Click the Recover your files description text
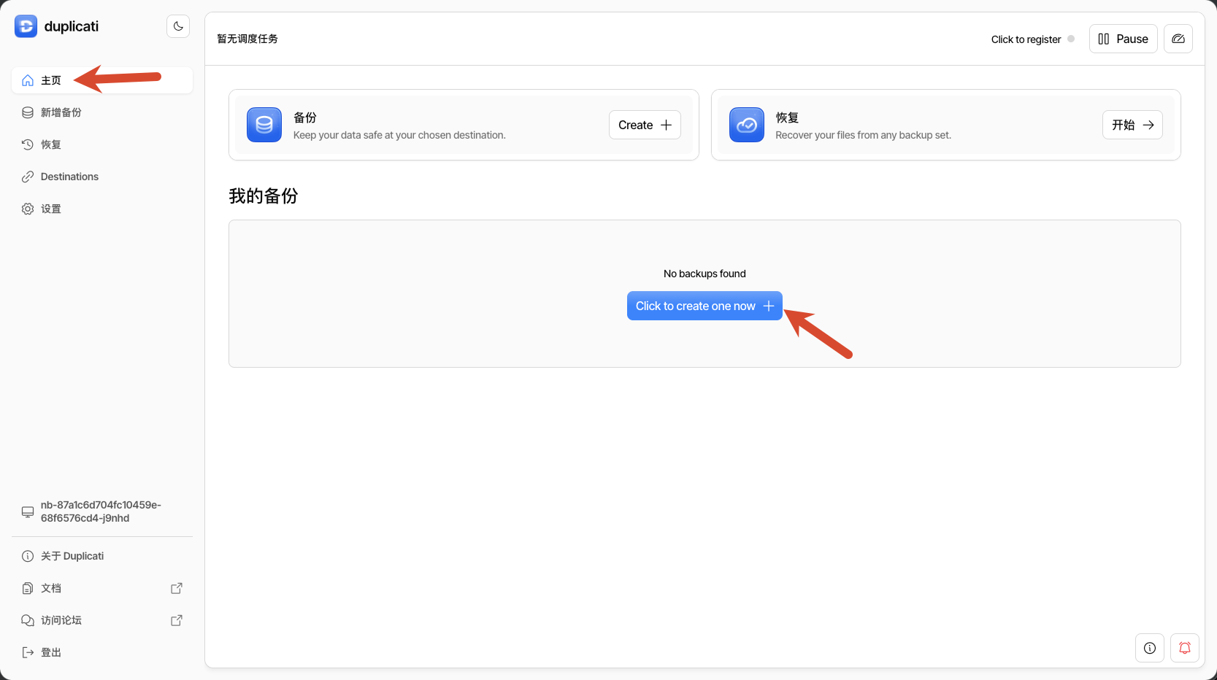 click(x=863, y=135)
